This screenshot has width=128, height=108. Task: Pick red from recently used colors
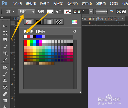point(28,37)
